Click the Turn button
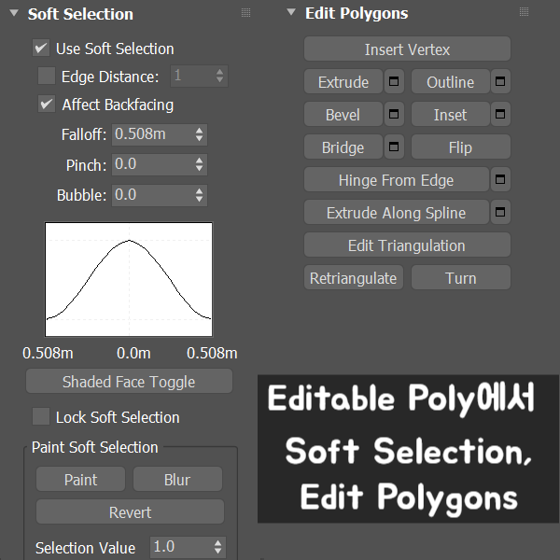560x560 pixels. click(x=461, y=277)
